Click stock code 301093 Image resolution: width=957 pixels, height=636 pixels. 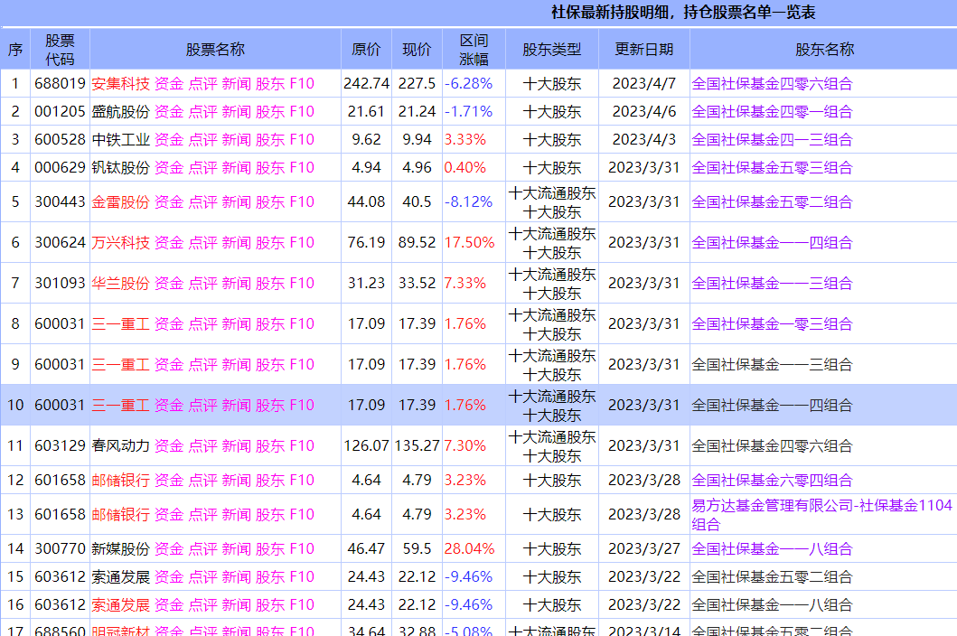[60, 283]
